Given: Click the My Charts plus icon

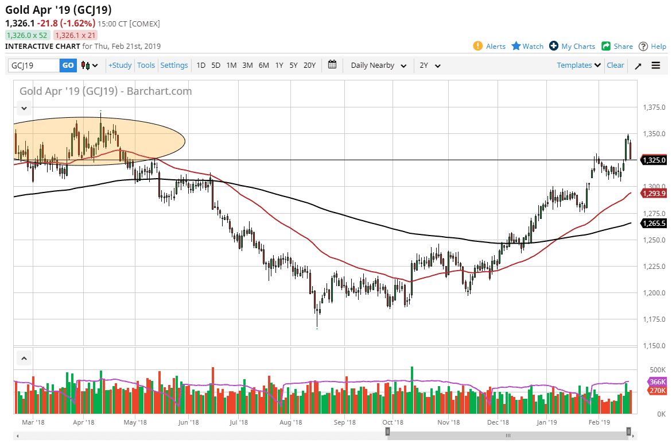Looking at the screenshot, I should [554, 46].
